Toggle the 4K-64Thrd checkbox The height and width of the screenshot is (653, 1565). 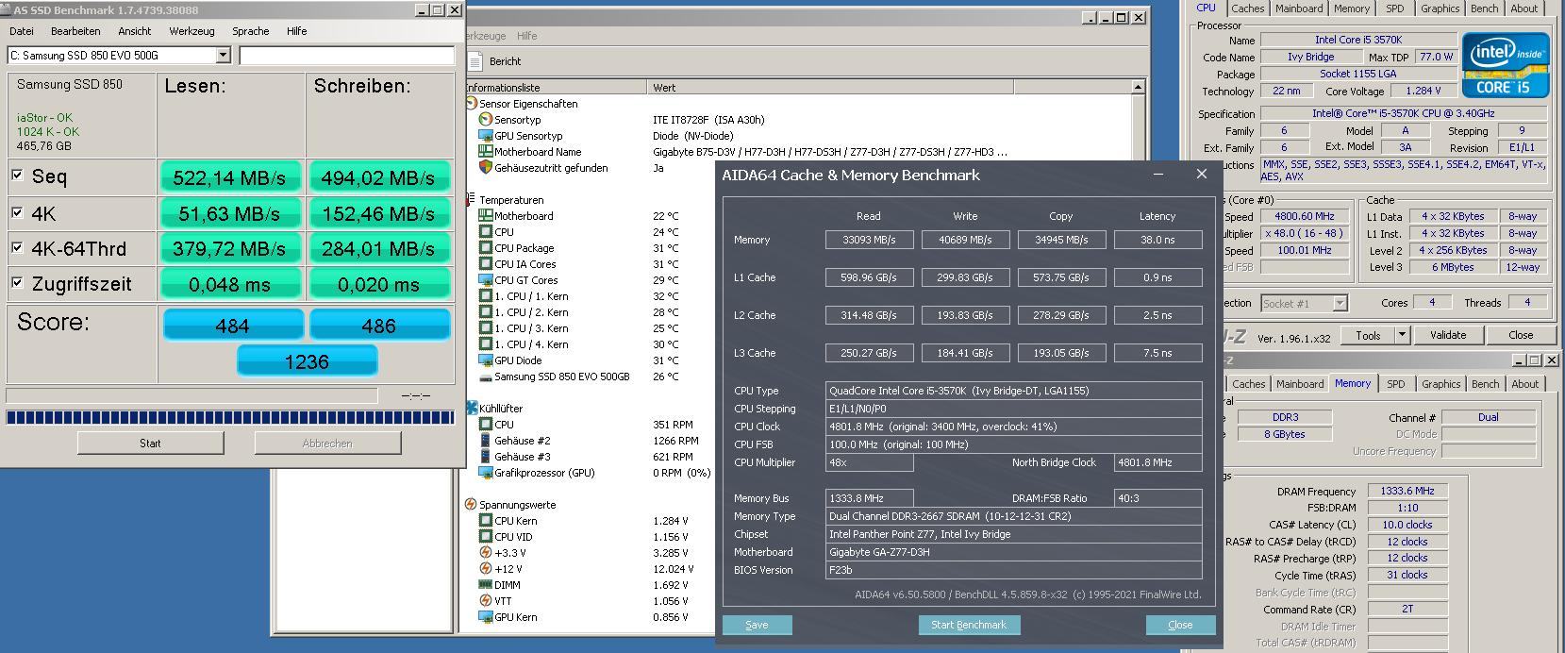click(17, 247)
